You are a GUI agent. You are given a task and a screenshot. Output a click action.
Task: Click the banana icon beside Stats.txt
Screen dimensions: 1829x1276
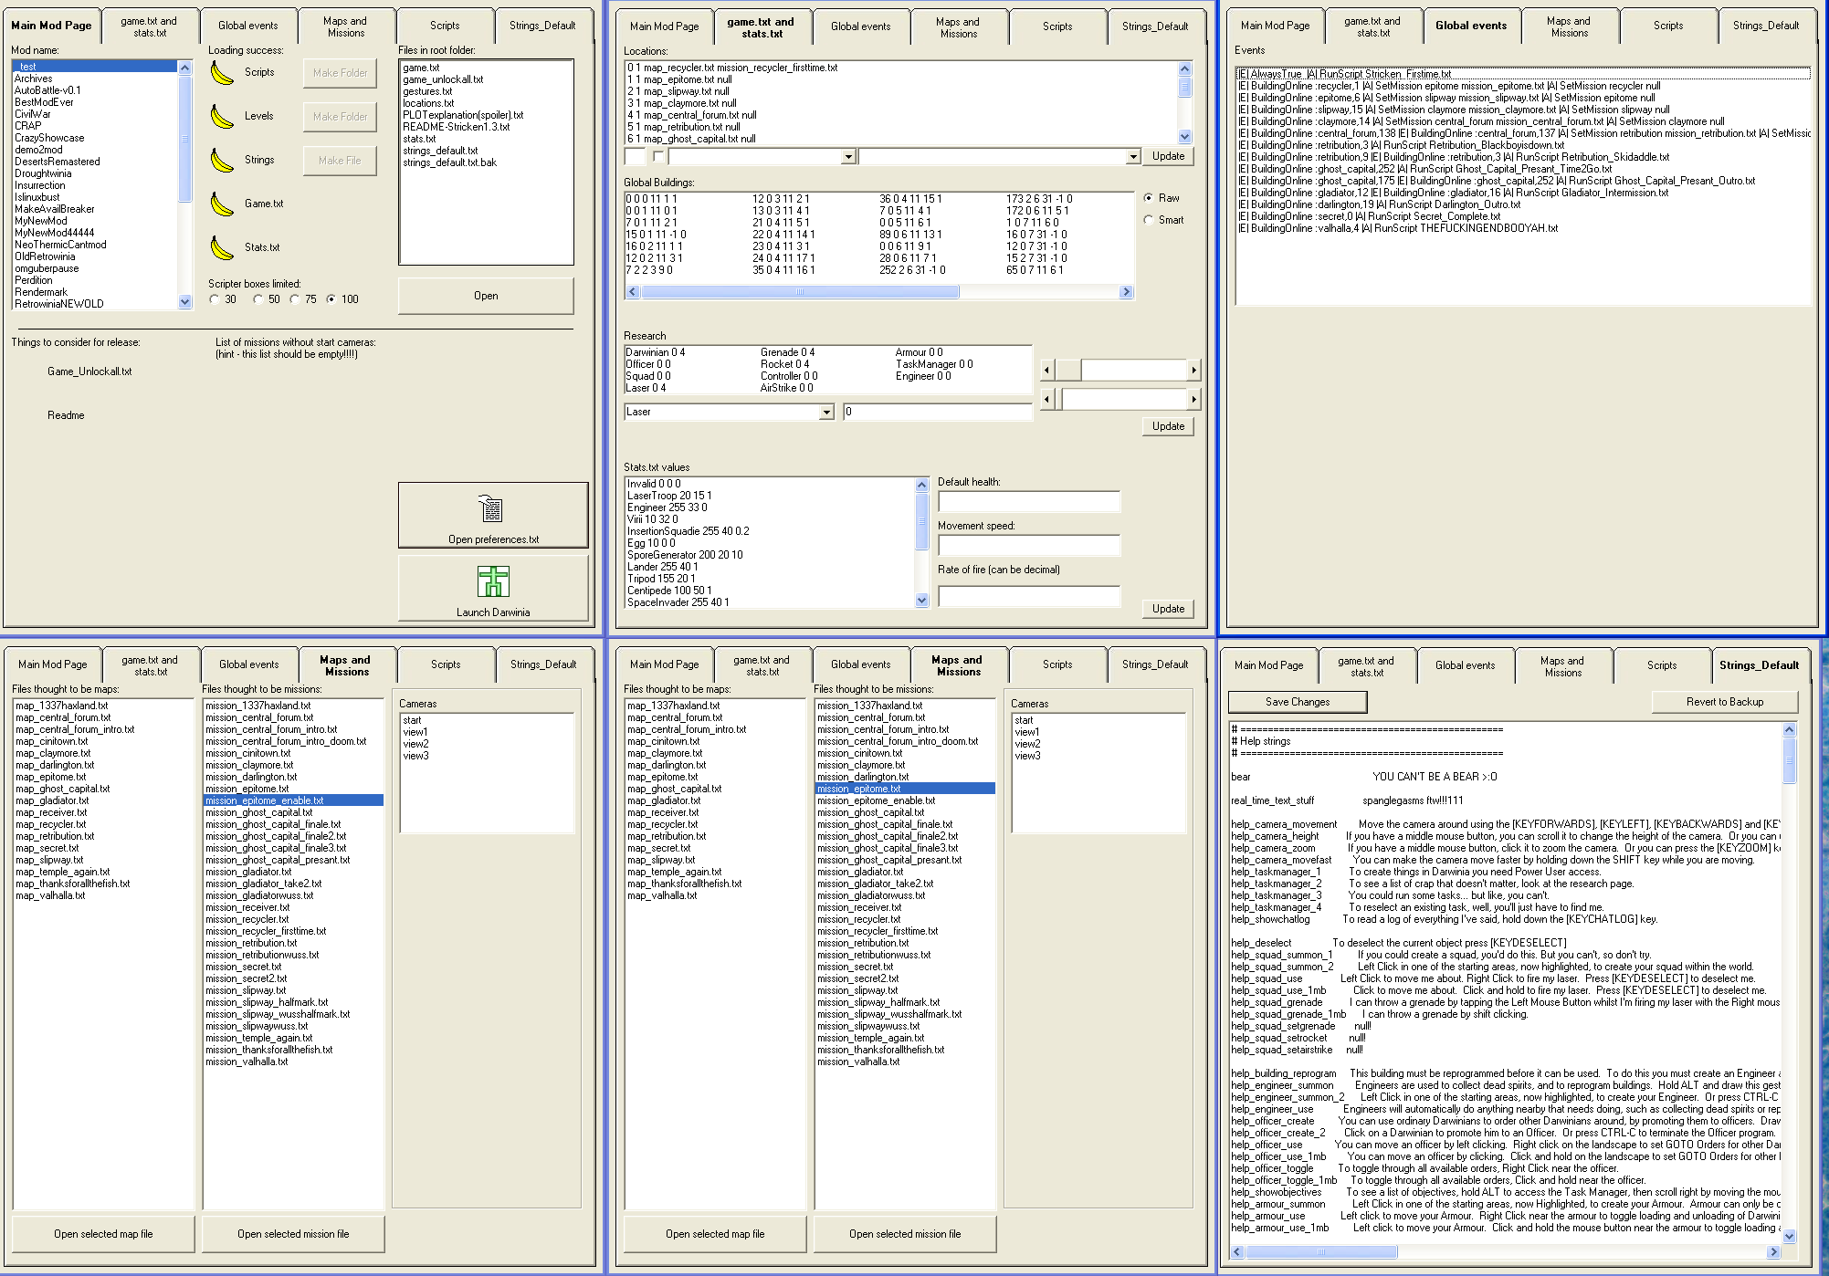pyautogui.click(x=222, y=248)
